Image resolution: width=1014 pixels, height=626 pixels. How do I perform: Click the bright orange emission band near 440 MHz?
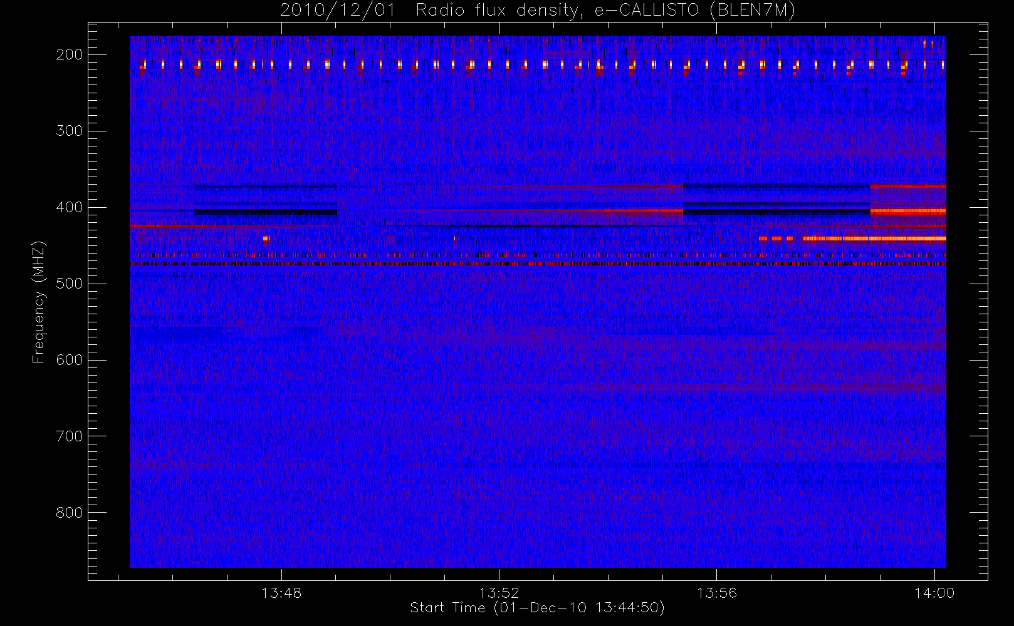click(874, 239)
